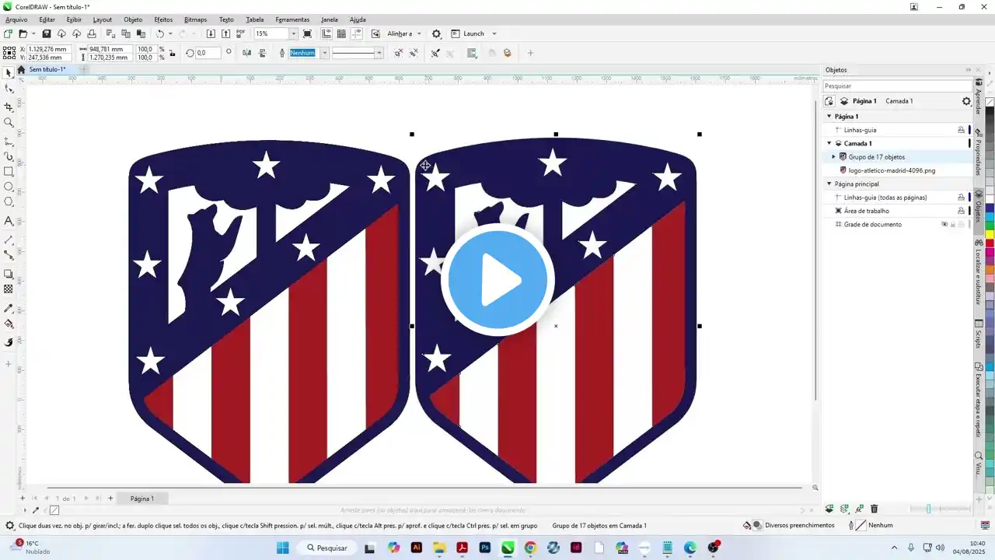Open the Bitmaps menu
This screenshot has height=560, width=995.
[x=196, y=19]
